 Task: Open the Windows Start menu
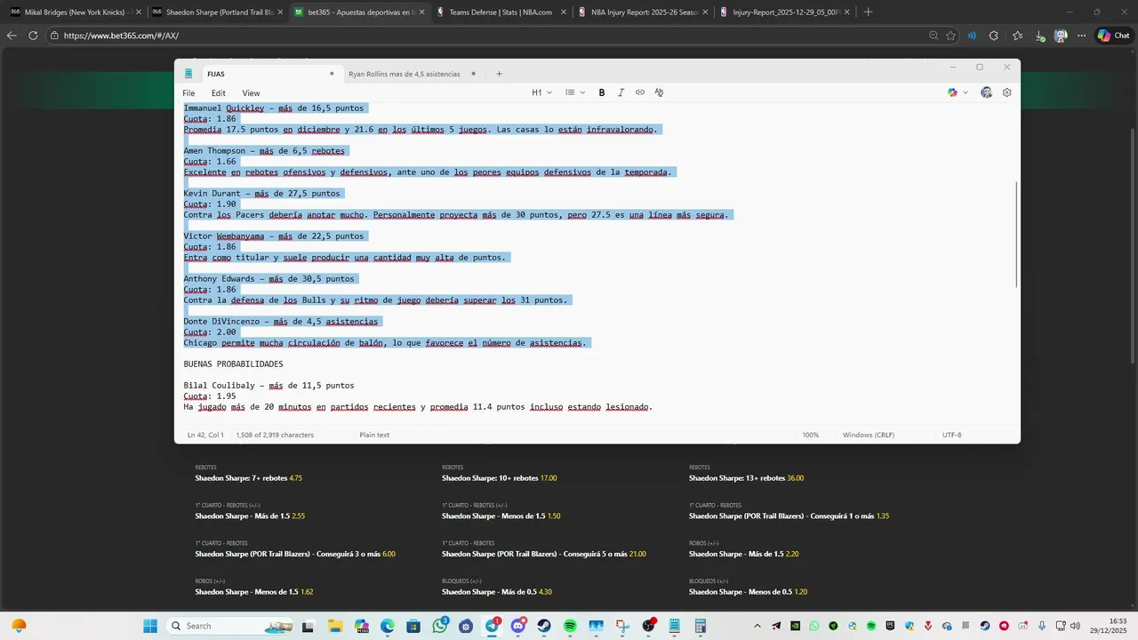tap(150, 626)
